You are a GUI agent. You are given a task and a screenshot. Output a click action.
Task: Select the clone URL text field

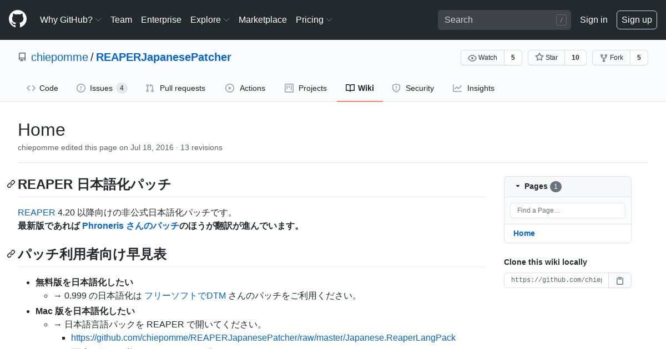(x=556, y=280)
